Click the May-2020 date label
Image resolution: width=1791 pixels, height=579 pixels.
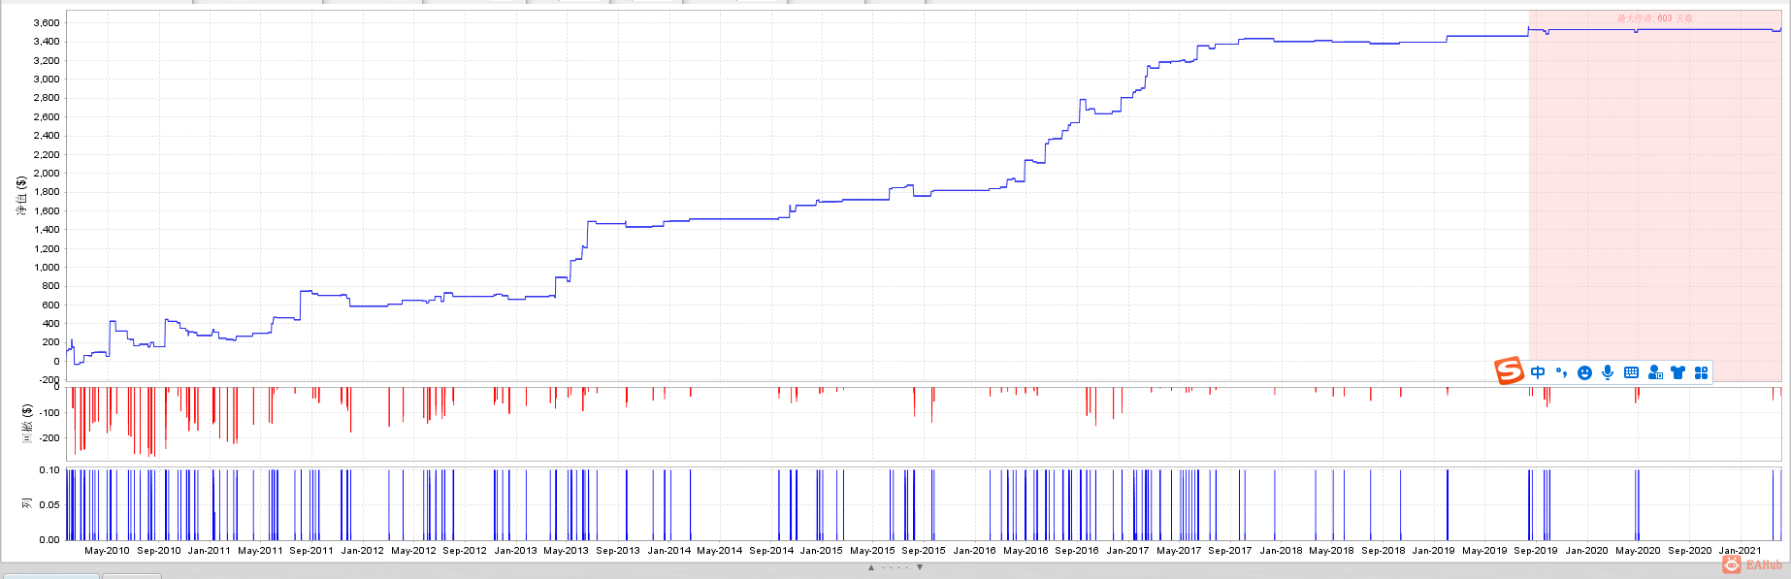pos(1638,550)
